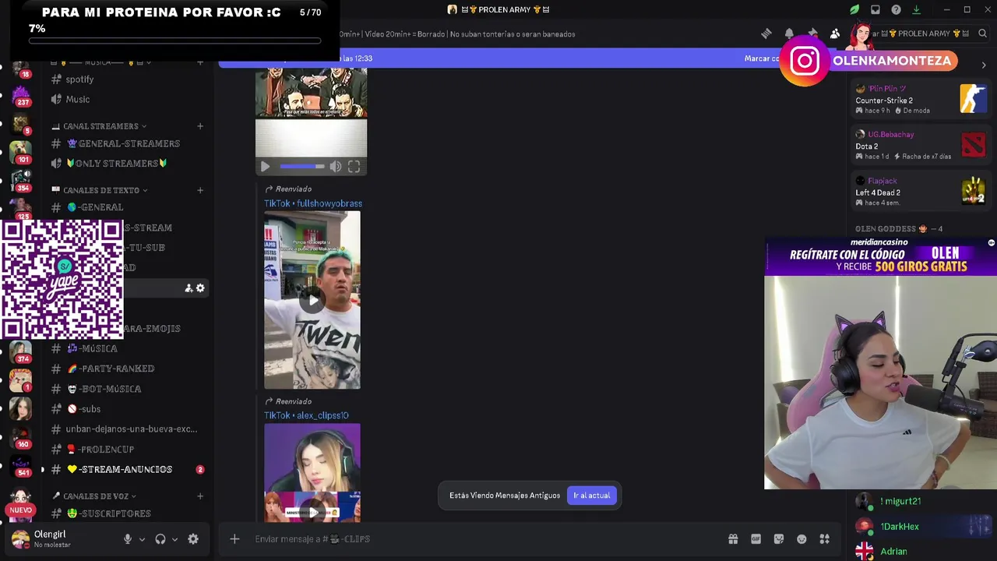Add channel to CANALES DE TEXTO category
The width and height of the screenshot is (997, 561).
(200, 190)
